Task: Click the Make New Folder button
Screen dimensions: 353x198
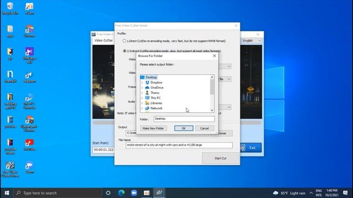Action: tap(153, 128)
